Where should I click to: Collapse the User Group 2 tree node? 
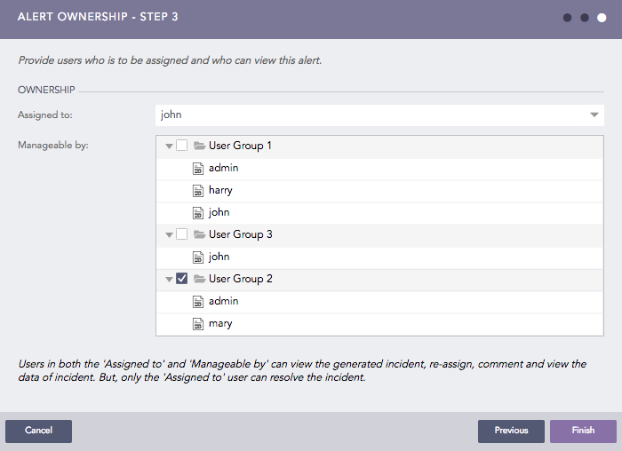pyautogui.click(x=169, y=280)
